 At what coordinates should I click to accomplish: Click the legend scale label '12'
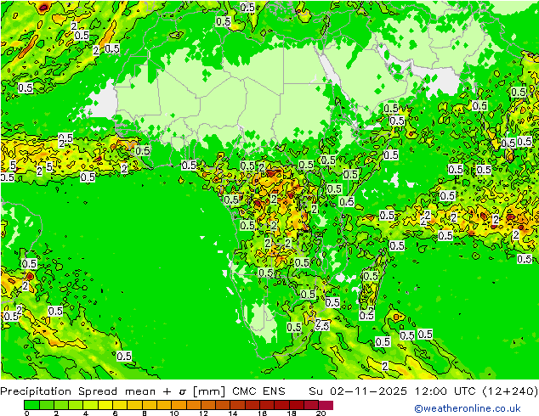[x=203, y=413]
